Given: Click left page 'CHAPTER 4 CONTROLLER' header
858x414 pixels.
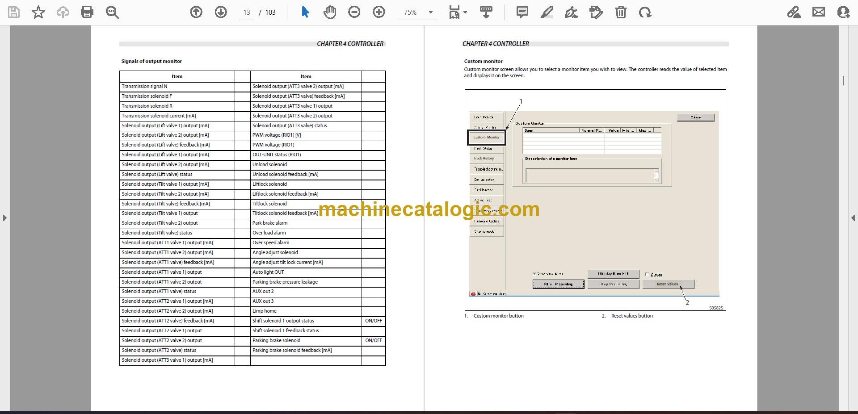Looking at the screenshot, I should [350, 44].
